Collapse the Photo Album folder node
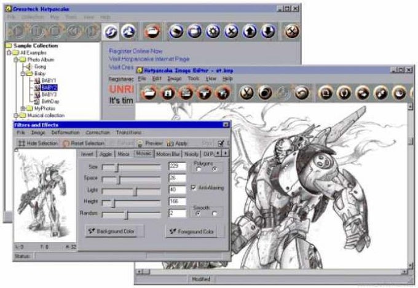Screen dimensions: 418x288 (16, 60)
